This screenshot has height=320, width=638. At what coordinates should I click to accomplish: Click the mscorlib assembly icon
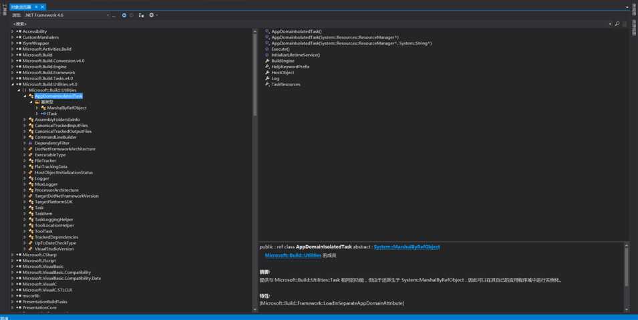point(19,296)
